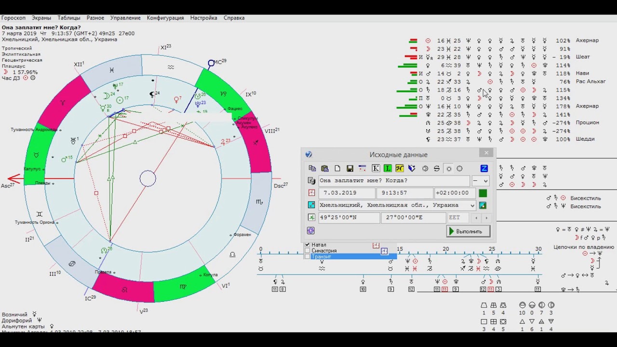
Task: Open the dash dropdown next to title field
Action: pos(481,181)
